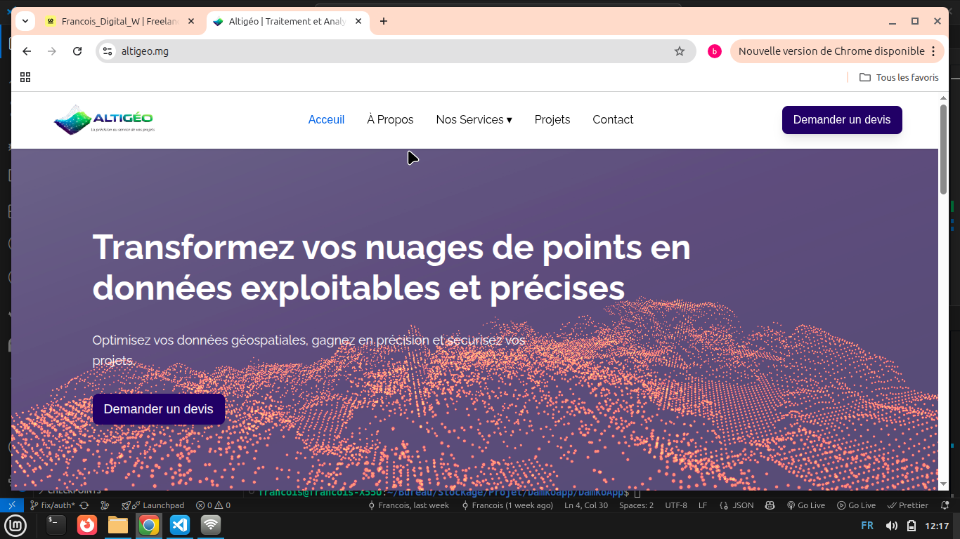The height and width of the screenshot is (539, 960).
Task: Launch the Terminal from the taskbar
Action: [x=56, y=525]
